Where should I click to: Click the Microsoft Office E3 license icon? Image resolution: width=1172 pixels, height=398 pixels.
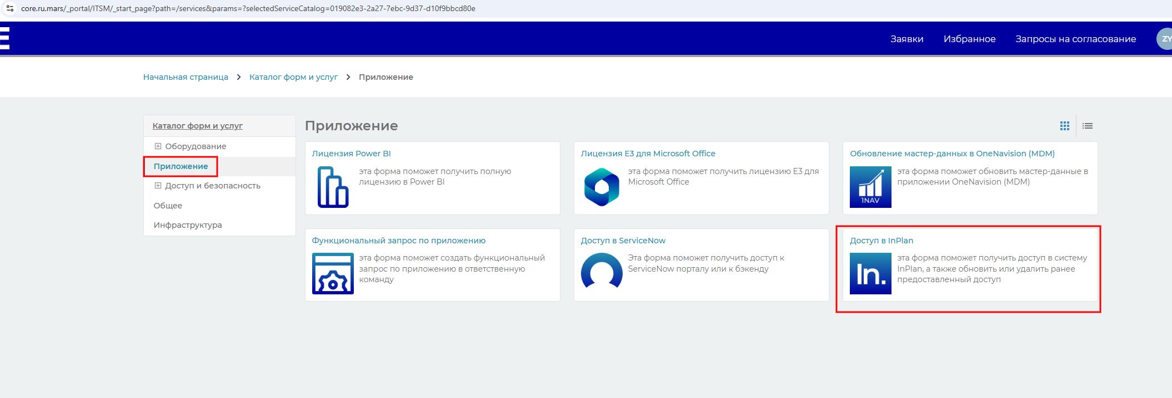602,187
